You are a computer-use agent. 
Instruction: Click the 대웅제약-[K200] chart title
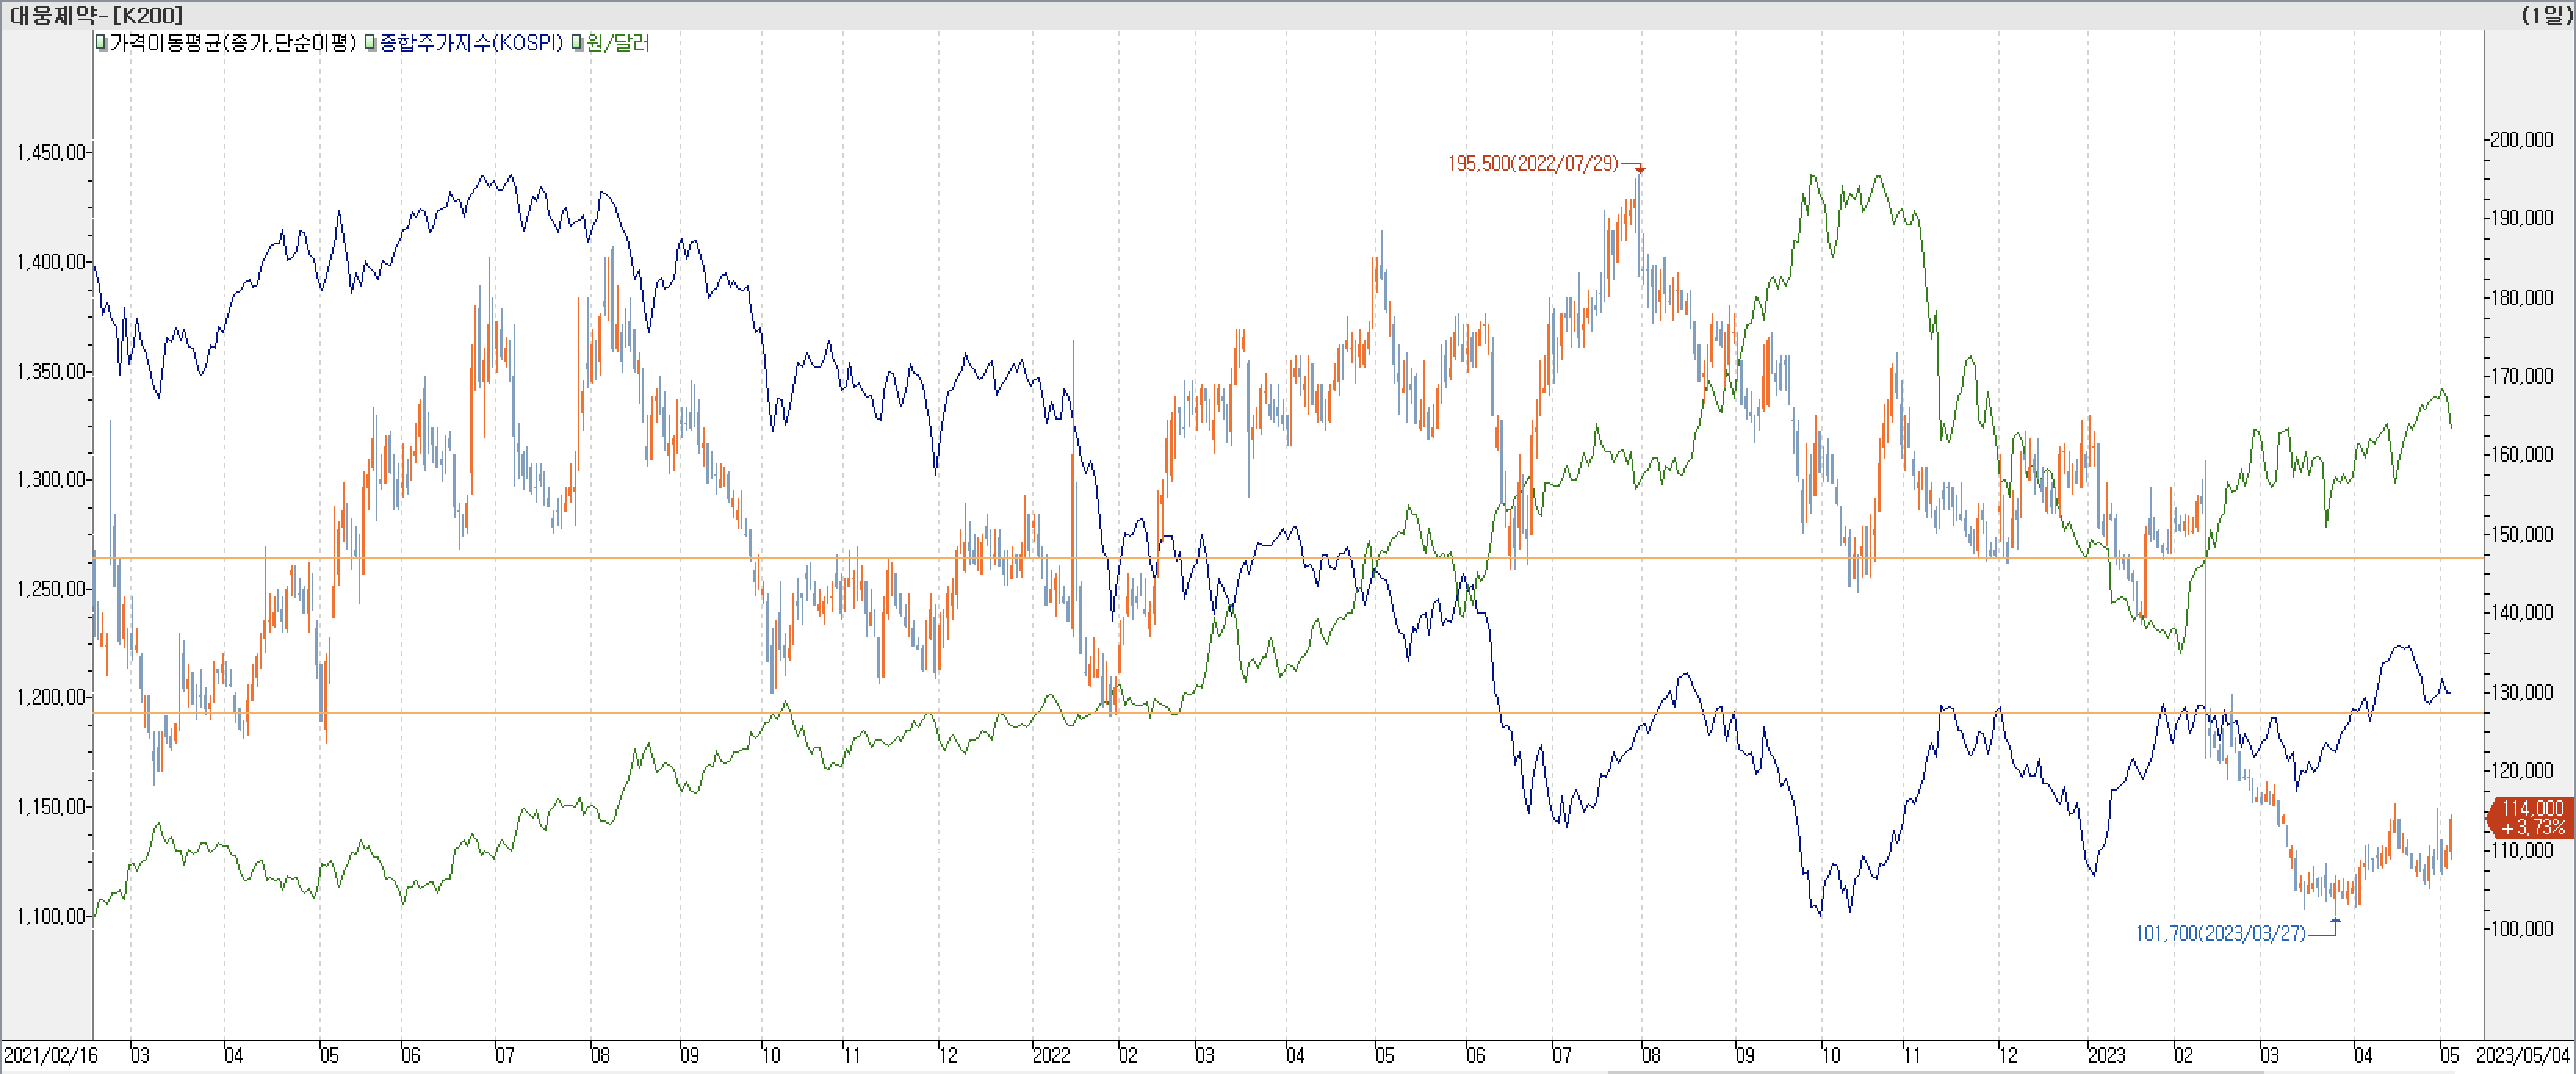click(96, 14)
